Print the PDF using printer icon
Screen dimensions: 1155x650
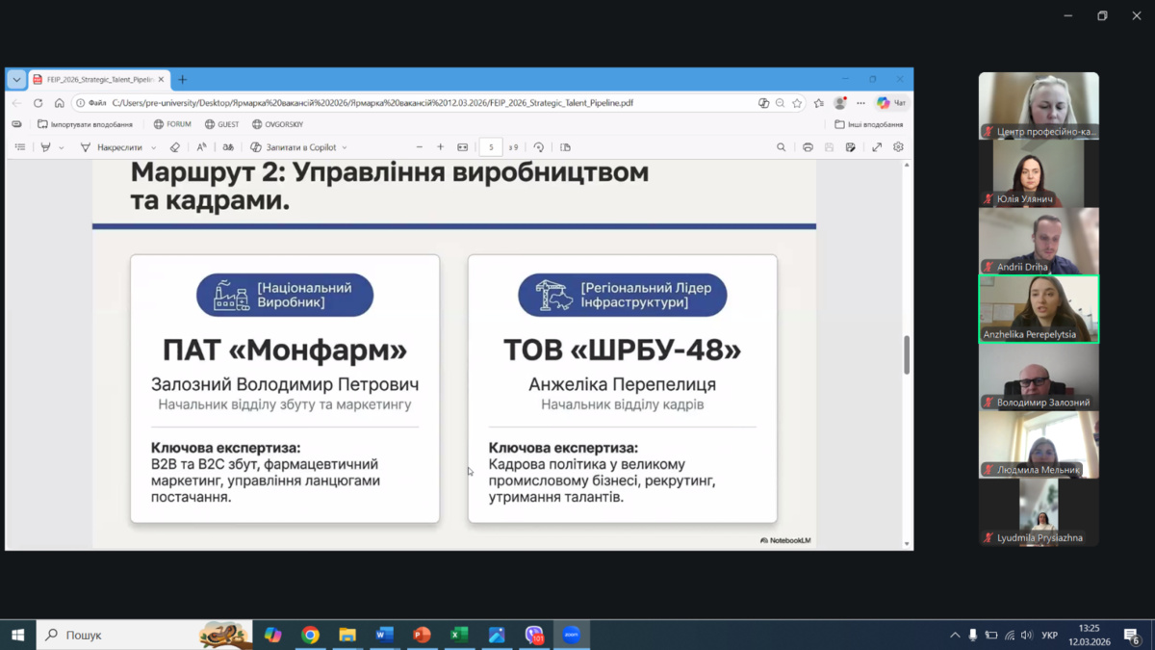click(808, 147)
